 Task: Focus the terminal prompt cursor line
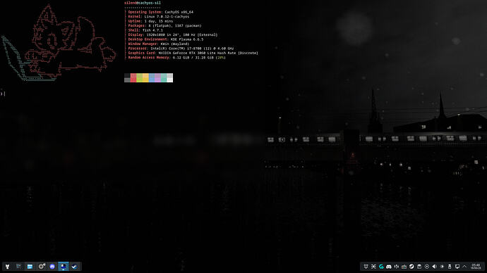pyautogui.click(x=3, y=94)
